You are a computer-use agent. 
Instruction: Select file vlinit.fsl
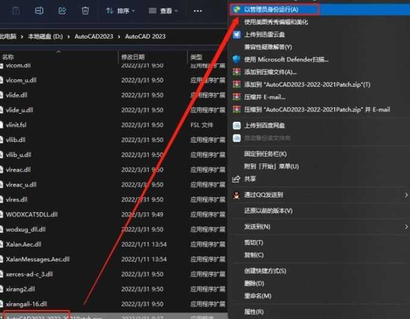coord(16,125)
